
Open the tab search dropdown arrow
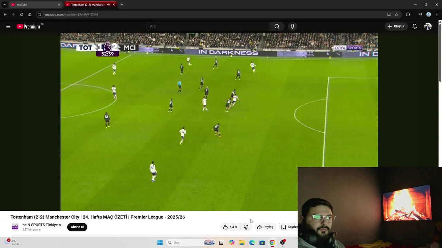click(4, 4)
